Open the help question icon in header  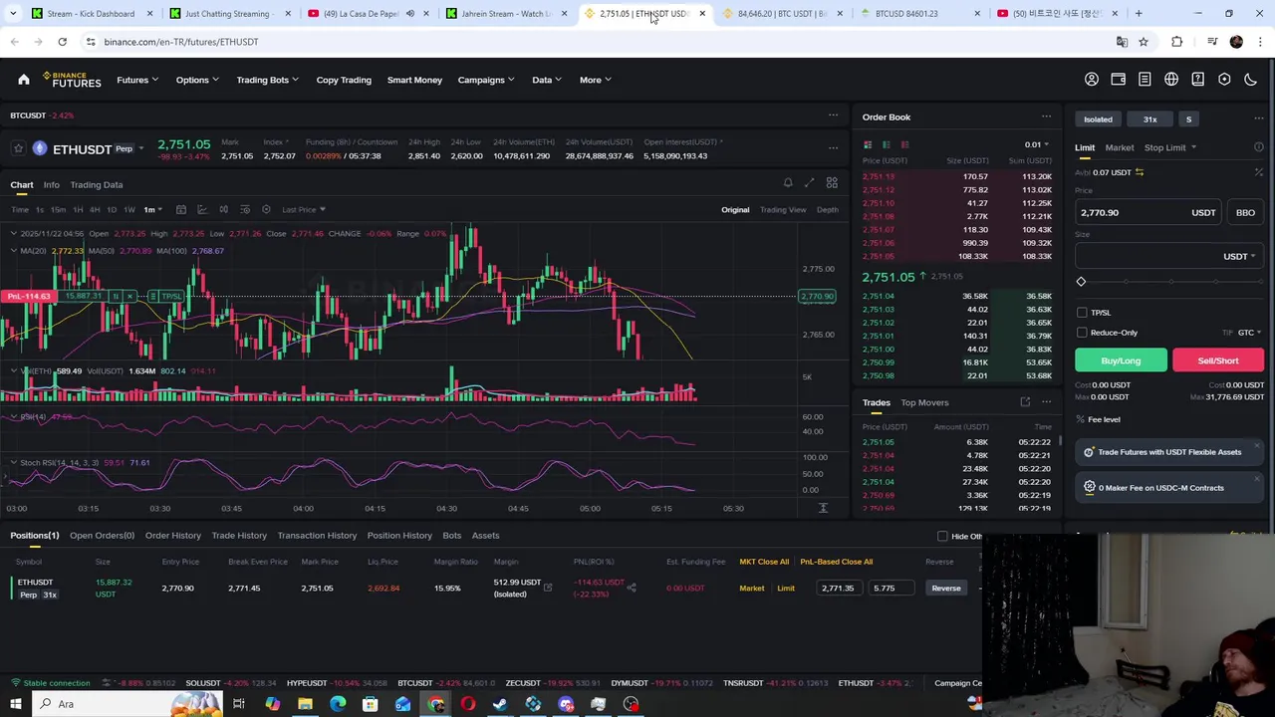[1197, 80]
